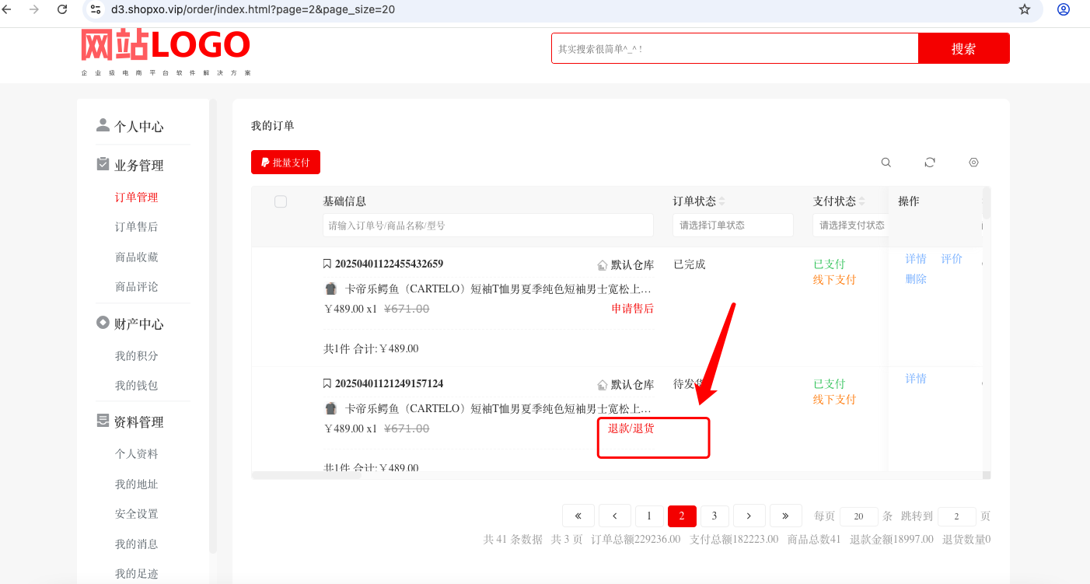
Task: Click 评价 link for the completed order
Action: click(x=952, y=259)
